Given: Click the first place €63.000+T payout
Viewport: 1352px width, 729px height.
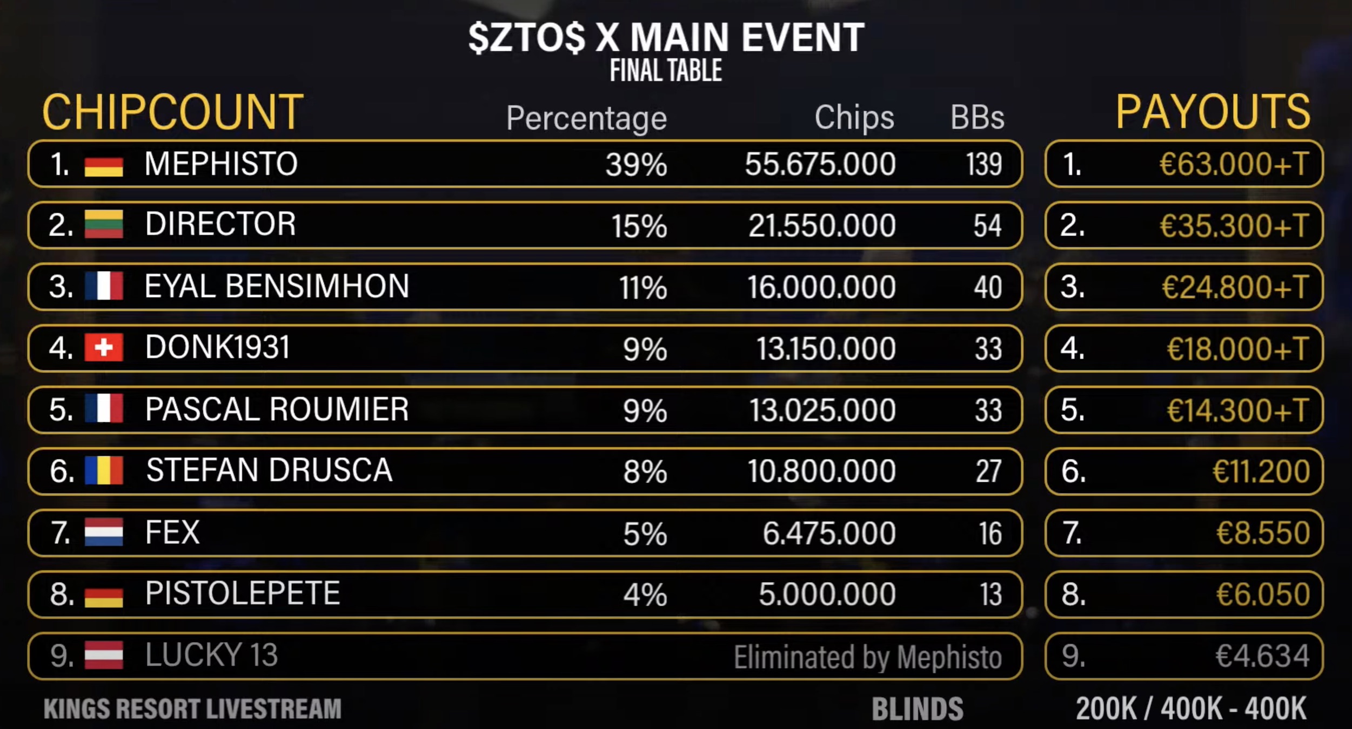Looking at the screenshot, I should [1234, 164].
